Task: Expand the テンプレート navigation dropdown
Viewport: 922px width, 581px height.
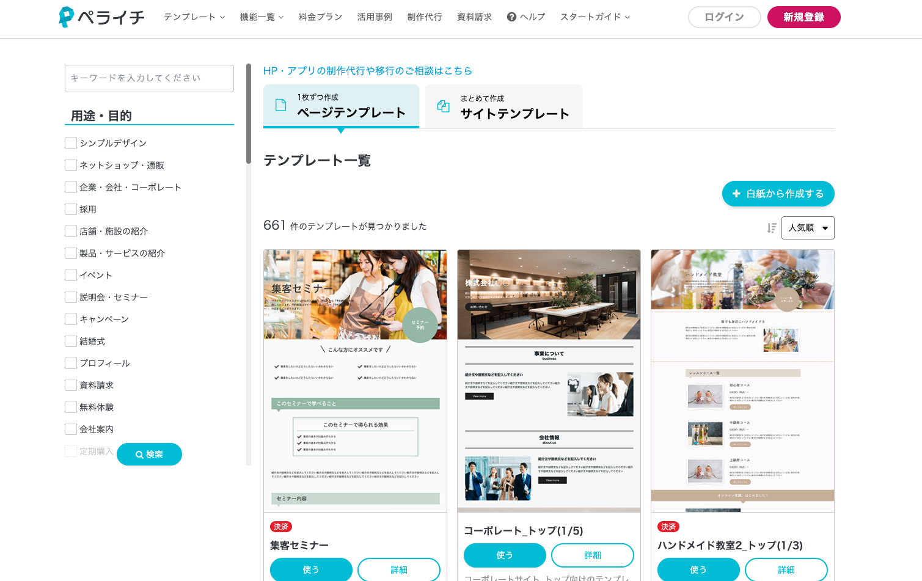Action: [194, 17]
